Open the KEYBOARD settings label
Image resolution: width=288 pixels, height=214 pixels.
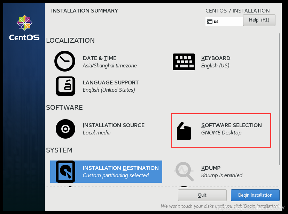(x=216, y=58)
